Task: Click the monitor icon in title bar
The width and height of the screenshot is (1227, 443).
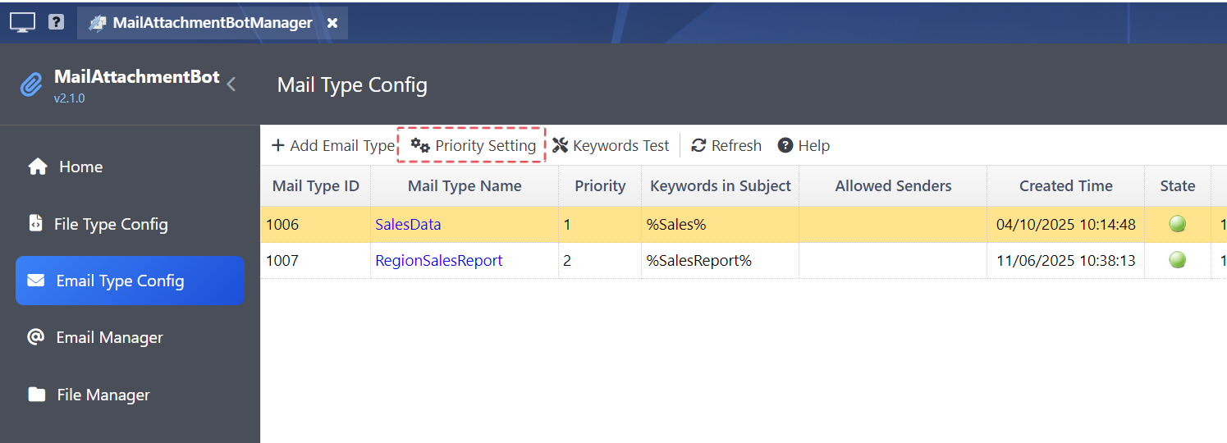Action: click(x=22, y=22)
